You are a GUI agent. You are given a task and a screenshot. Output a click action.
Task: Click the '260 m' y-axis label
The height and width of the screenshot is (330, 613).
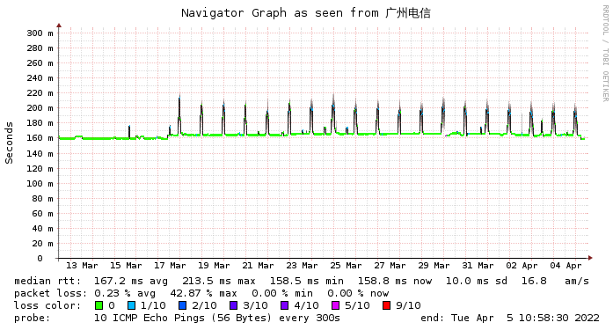pyautogui.click(x=40, y=63)
